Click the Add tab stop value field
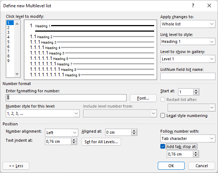 (180, 154)
